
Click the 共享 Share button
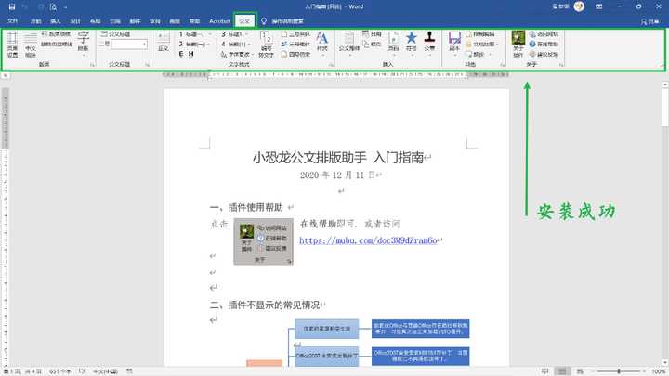click(x=650, y=21)
